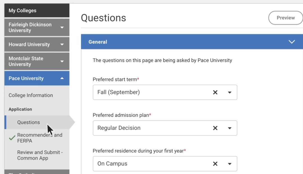The image size is (303, 174).
Task: Expand Fairleigh Dickinson University using its arrow
Action: (62, 27)
